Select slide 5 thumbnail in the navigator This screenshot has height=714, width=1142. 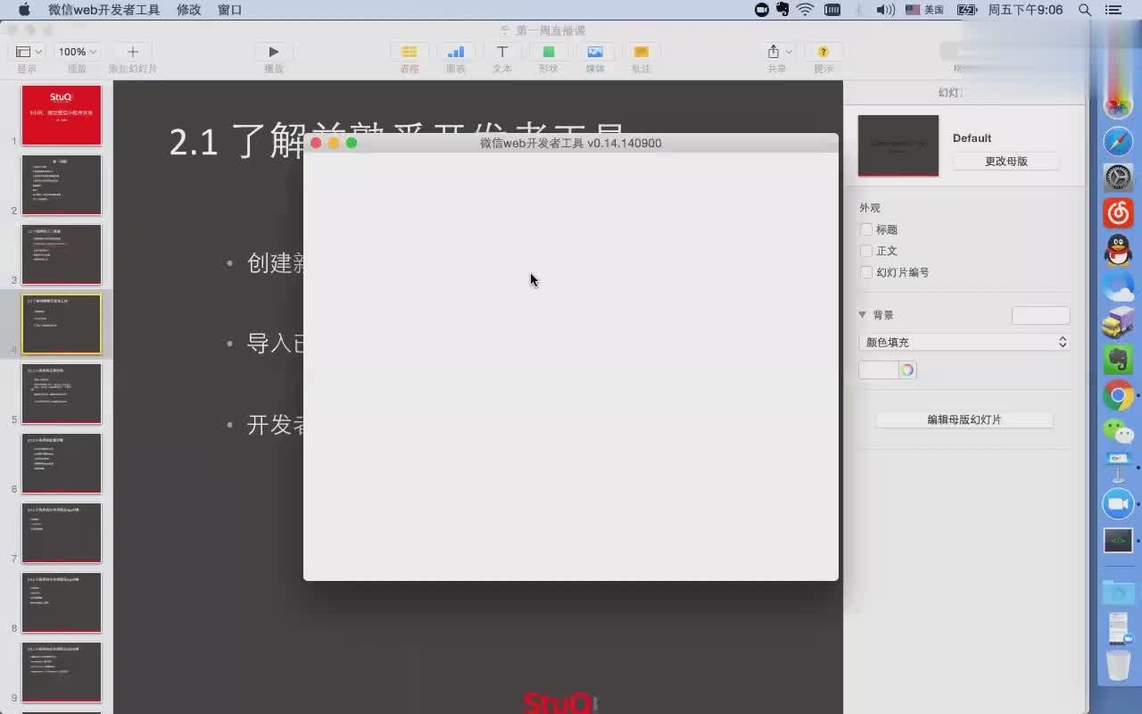62,394
